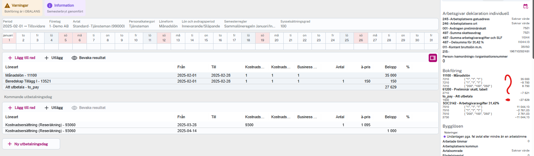This screenshot has height=156, width=534.
Task: Click the calendar refresh icon in right panel
Action: coord(526,6)
